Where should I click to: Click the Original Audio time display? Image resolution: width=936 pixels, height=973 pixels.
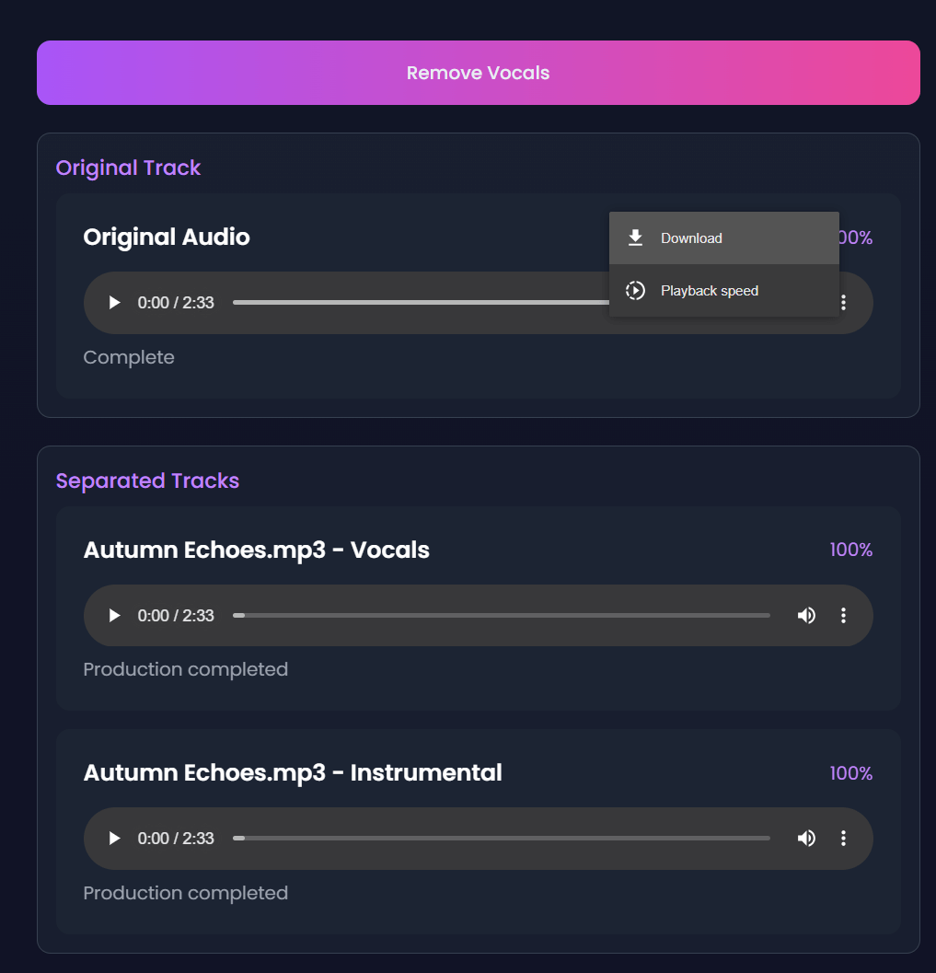point(176,302)
